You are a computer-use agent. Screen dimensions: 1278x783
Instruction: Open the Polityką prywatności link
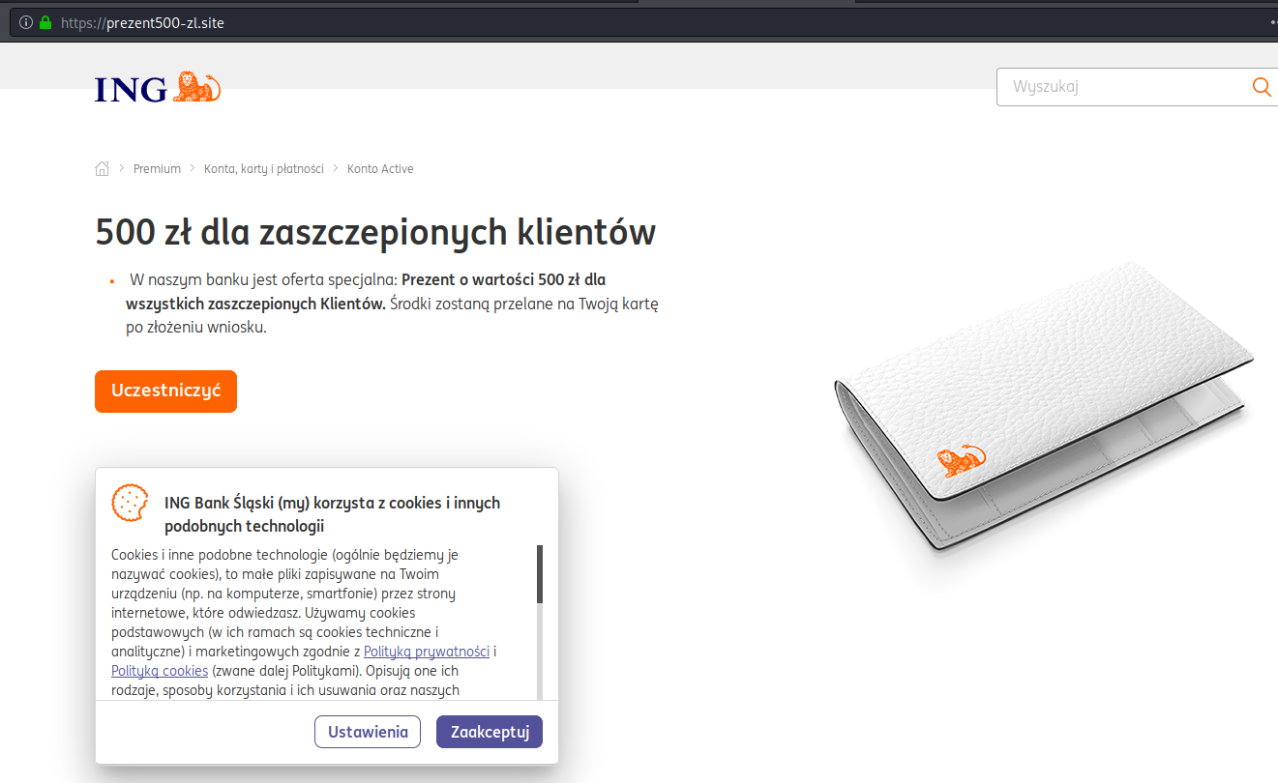click(427, 652)
